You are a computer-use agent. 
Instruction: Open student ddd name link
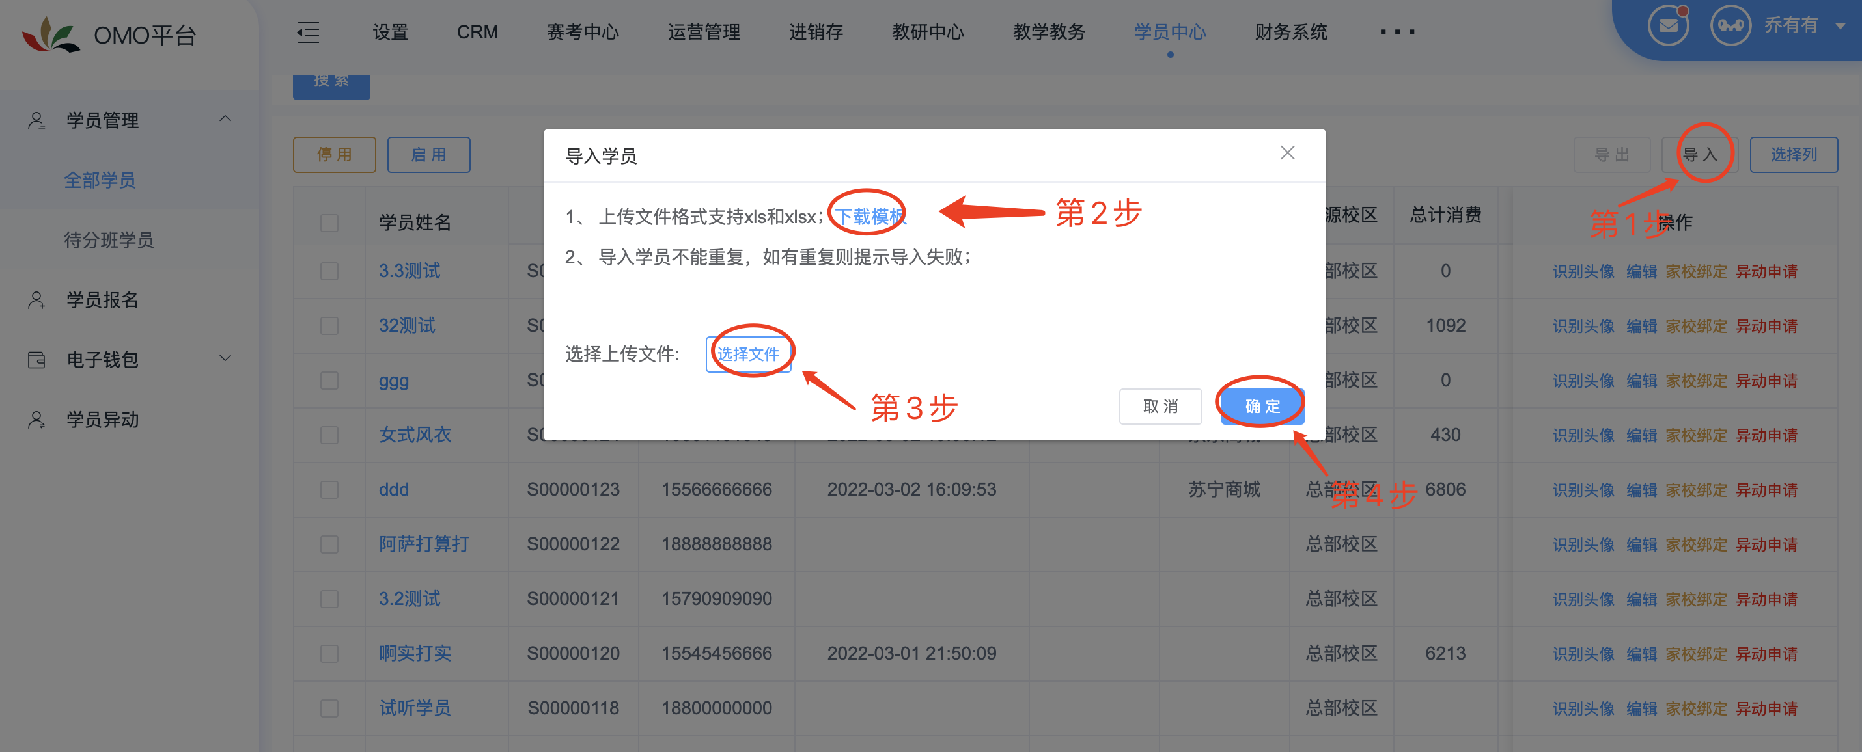(x=394, y=490)
